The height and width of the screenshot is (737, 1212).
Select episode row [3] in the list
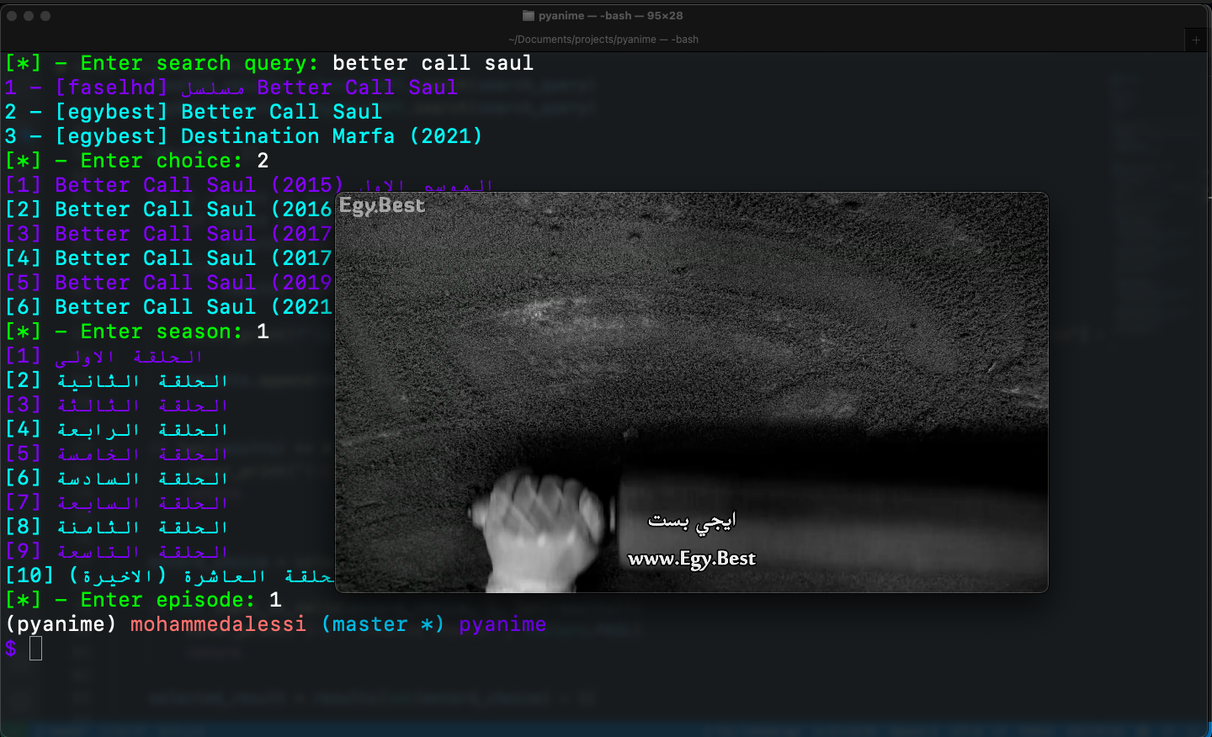(x=117, y=406)
